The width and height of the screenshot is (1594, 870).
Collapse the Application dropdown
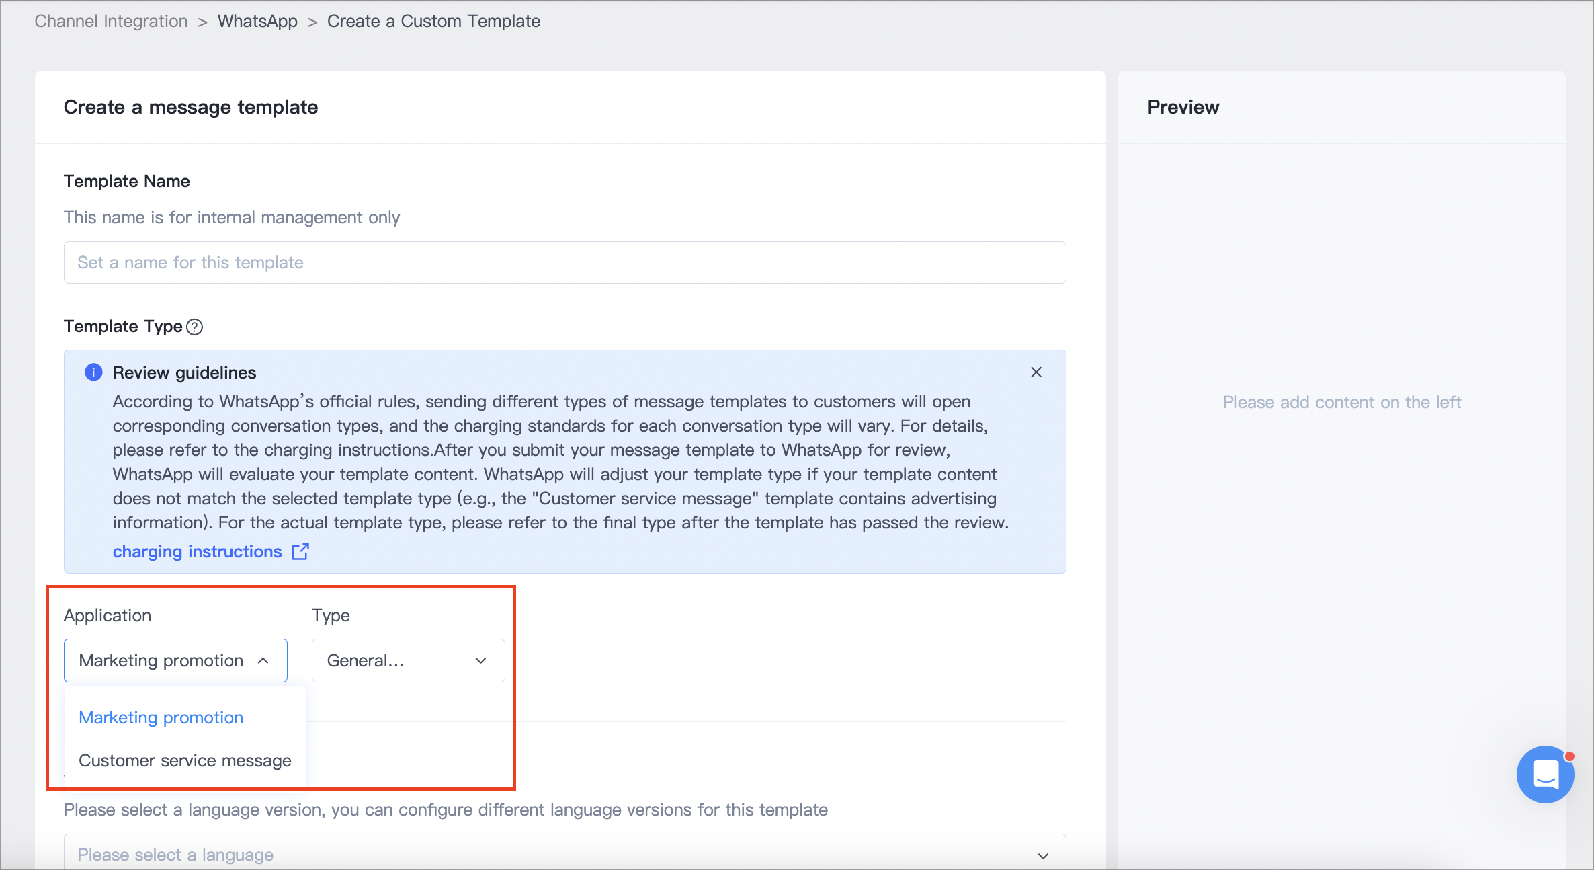[x=175, y=660]
